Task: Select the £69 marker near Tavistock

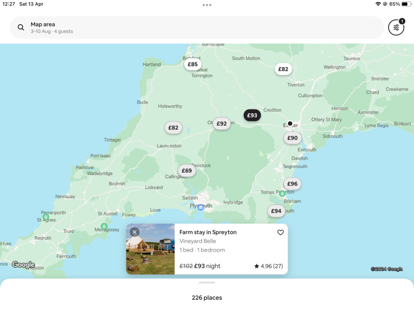Action: click(187, 171)
